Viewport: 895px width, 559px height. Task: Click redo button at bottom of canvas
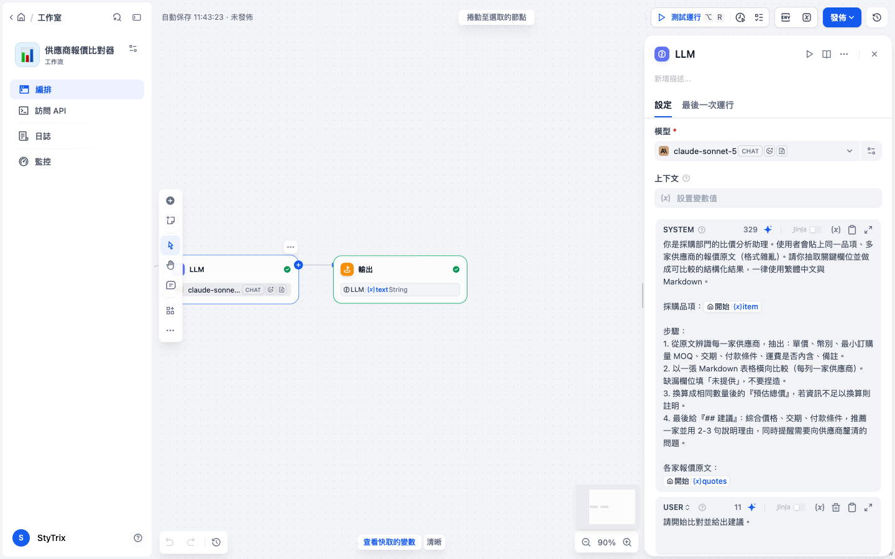(191, 542)
